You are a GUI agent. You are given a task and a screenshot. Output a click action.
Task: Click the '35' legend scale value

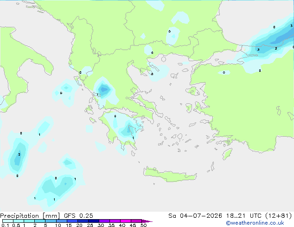[x=111, y=225]
